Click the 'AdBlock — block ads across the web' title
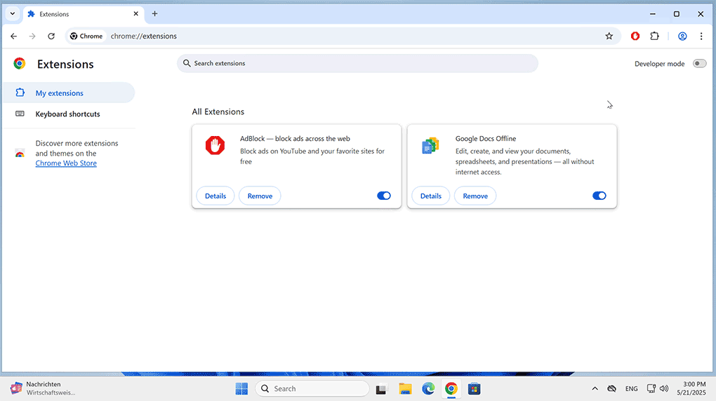The image size is (716, 401). (295, 139)
